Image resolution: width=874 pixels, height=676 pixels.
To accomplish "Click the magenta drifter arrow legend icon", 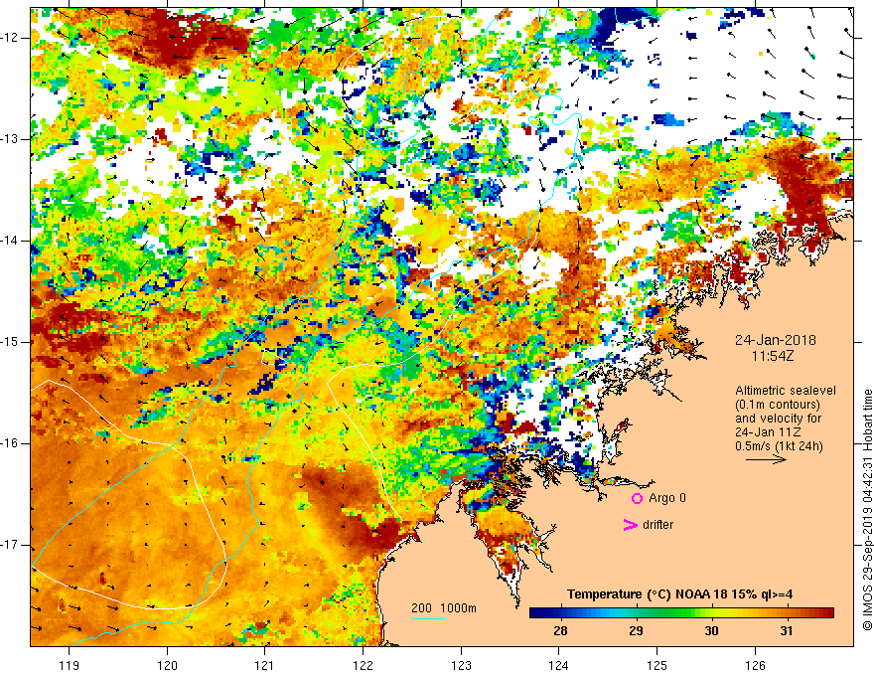I will [631, 525].
